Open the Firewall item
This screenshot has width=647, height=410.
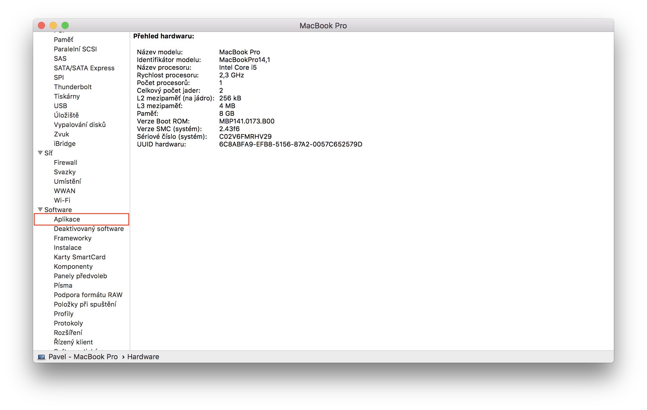(x=65, y=162)
